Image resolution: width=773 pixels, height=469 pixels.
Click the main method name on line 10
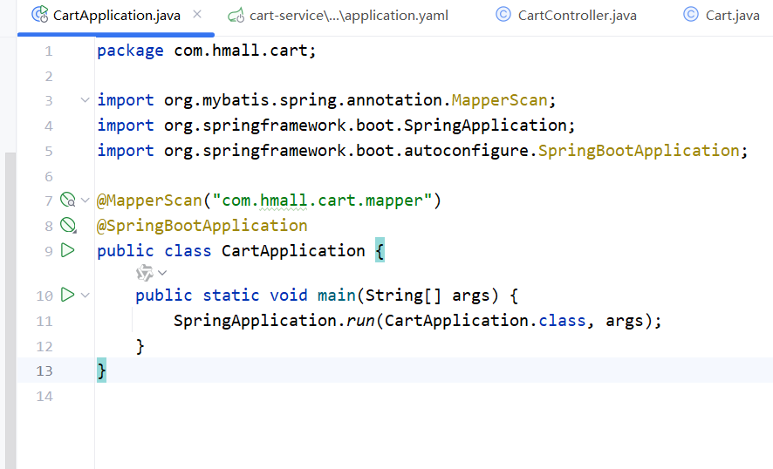337,296
